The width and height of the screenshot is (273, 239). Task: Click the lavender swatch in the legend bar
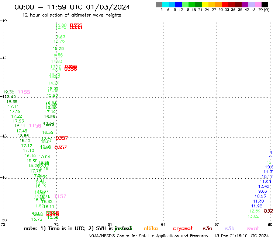coord(252,4)
